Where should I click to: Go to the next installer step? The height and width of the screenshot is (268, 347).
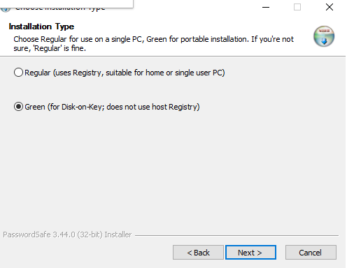250,252
